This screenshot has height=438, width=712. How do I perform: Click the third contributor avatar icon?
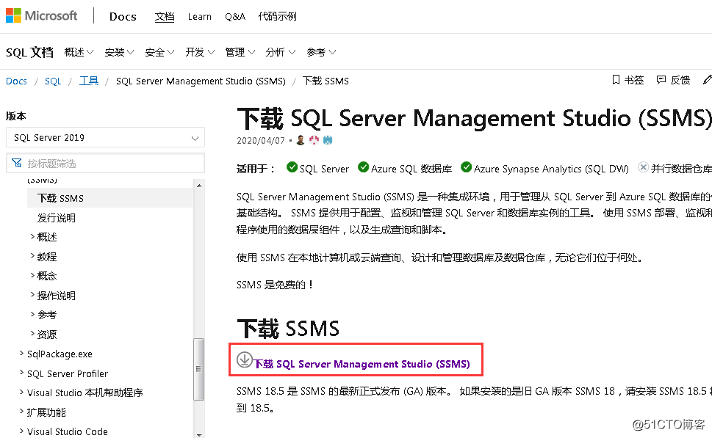coord(328,140)
